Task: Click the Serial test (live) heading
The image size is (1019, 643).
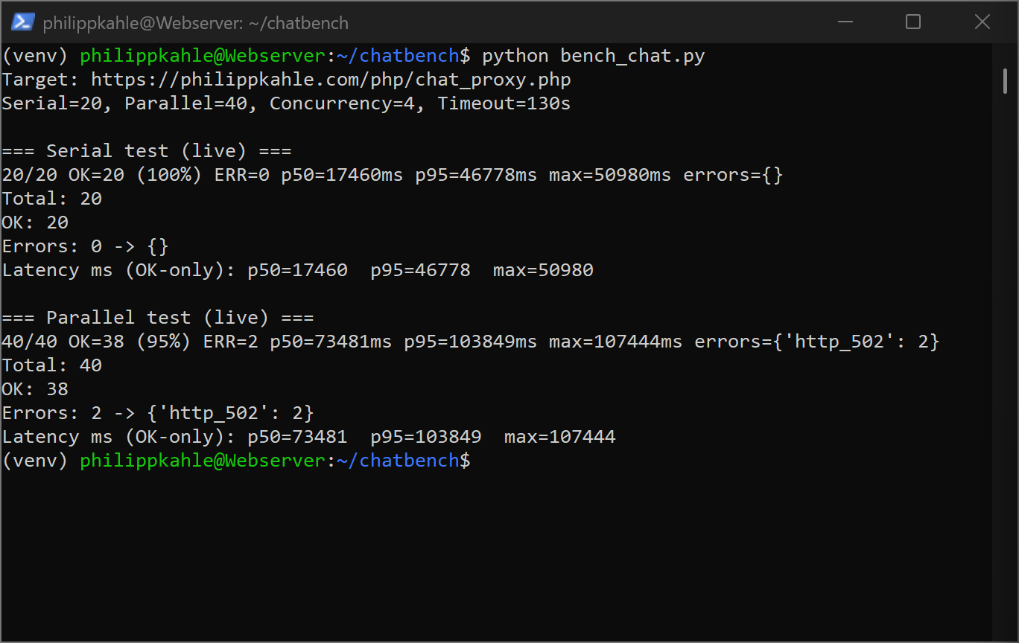Action: pos(146,151)
